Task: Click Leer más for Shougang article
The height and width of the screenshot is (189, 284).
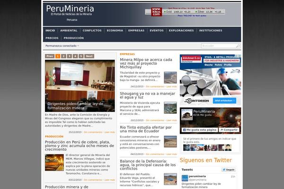Action: pos(171,120)
